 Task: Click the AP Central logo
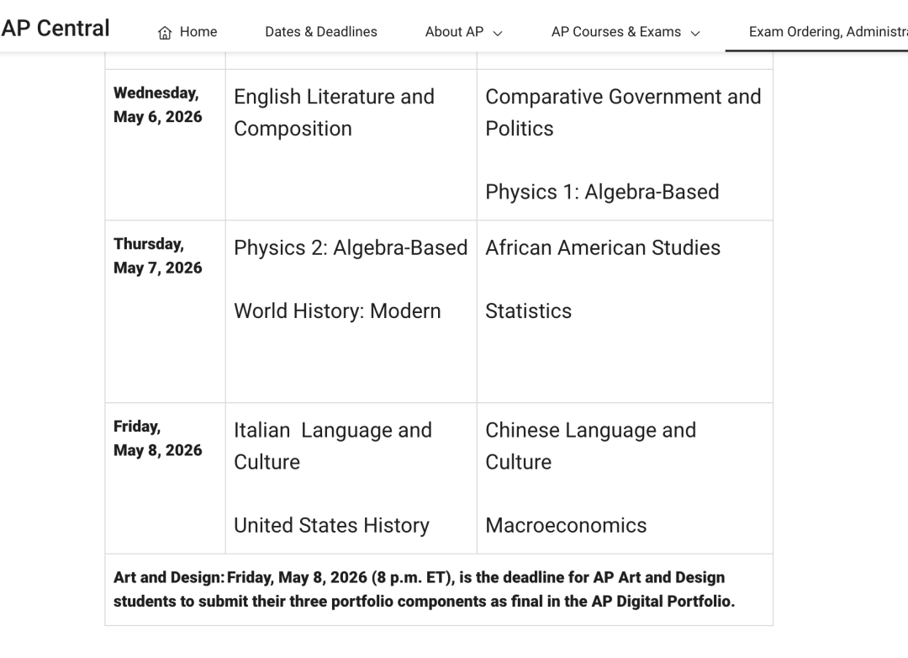pyautogui.click(x=55, y=28)
